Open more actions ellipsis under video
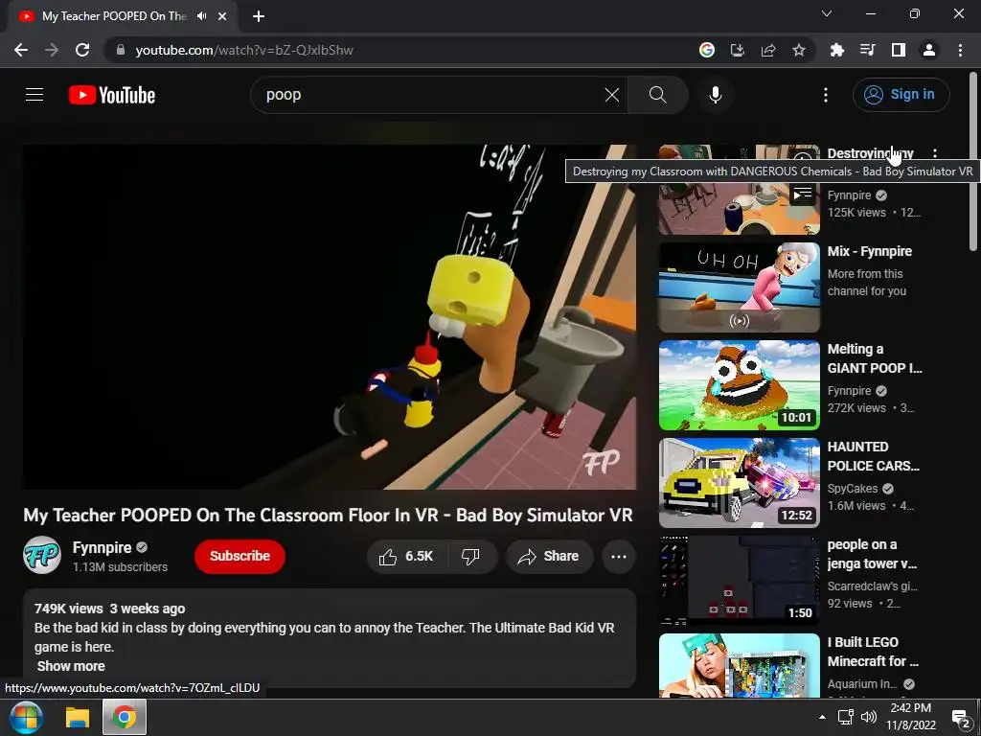 click(x=619, y=557)
